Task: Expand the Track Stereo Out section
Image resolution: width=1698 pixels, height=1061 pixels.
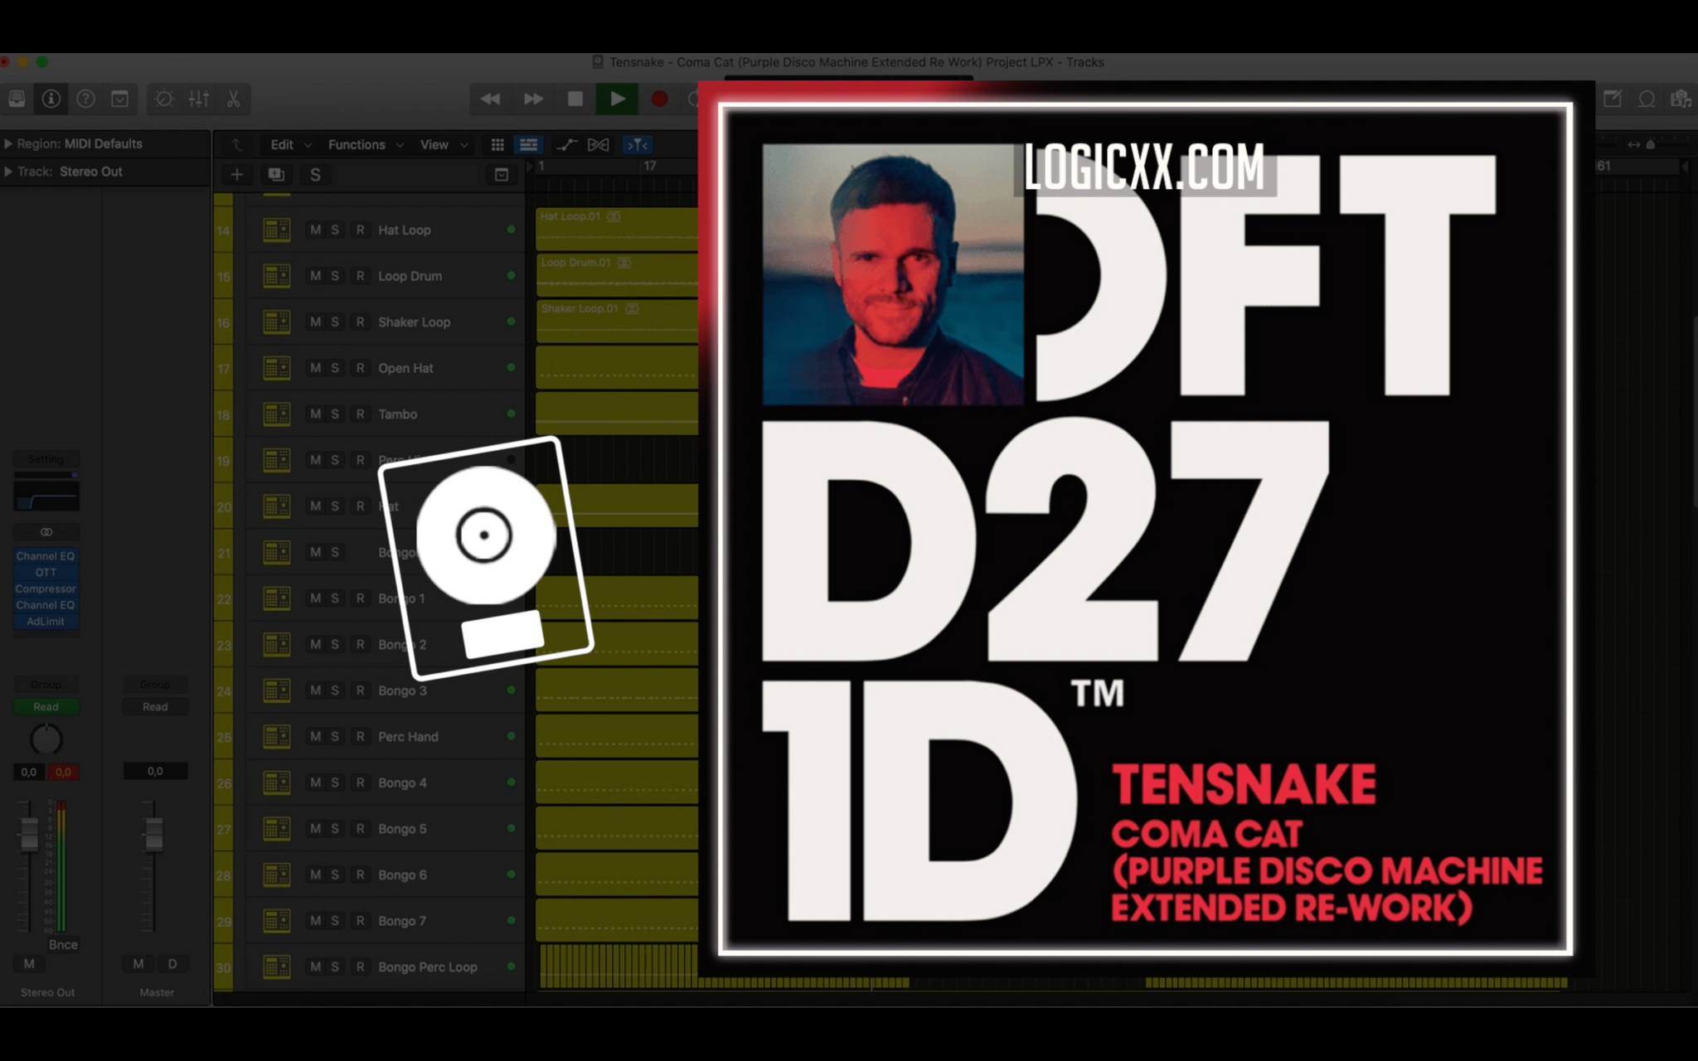Action: coord(8,172)
